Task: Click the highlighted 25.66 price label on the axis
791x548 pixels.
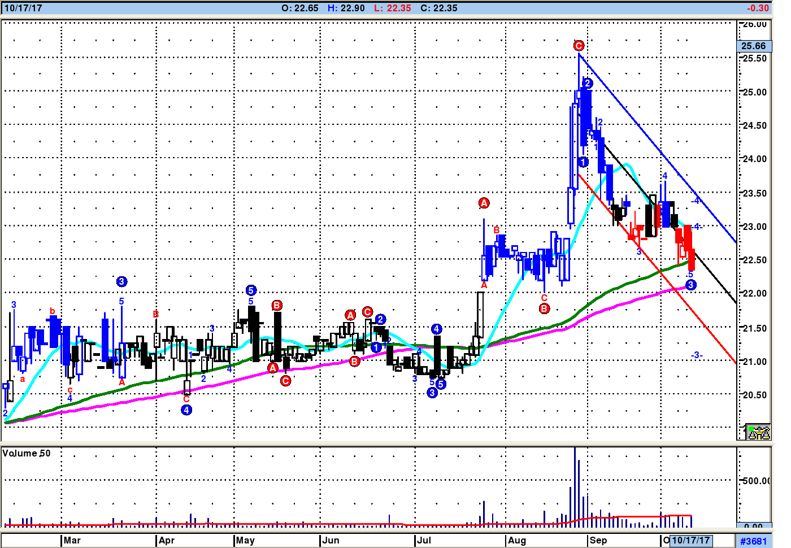Action: click(753, 46)
